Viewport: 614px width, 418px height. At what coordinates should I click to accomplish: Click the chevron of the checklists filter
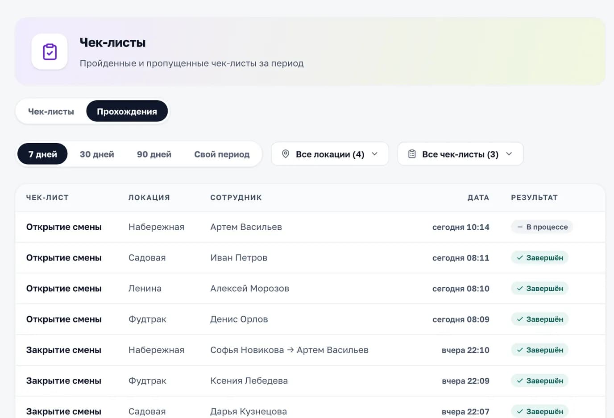pyautogui.click(x=509, y=154)
